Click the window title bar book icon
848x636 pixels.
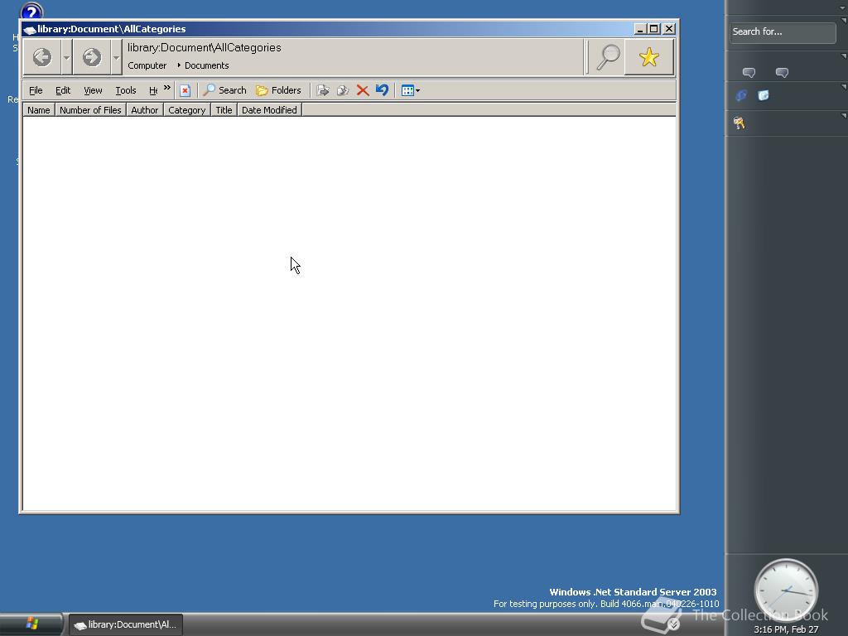[x=30, y=30]
